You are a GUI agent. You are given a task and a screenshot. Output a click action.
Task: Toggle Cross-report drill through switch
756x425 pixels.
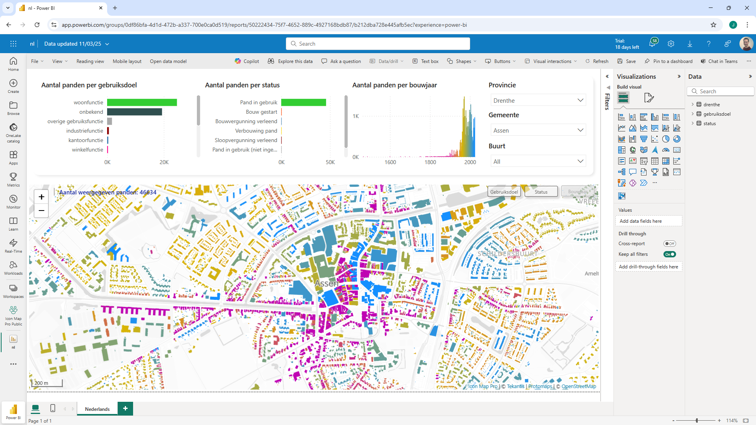pyautogui.click(x=669, y=244)
